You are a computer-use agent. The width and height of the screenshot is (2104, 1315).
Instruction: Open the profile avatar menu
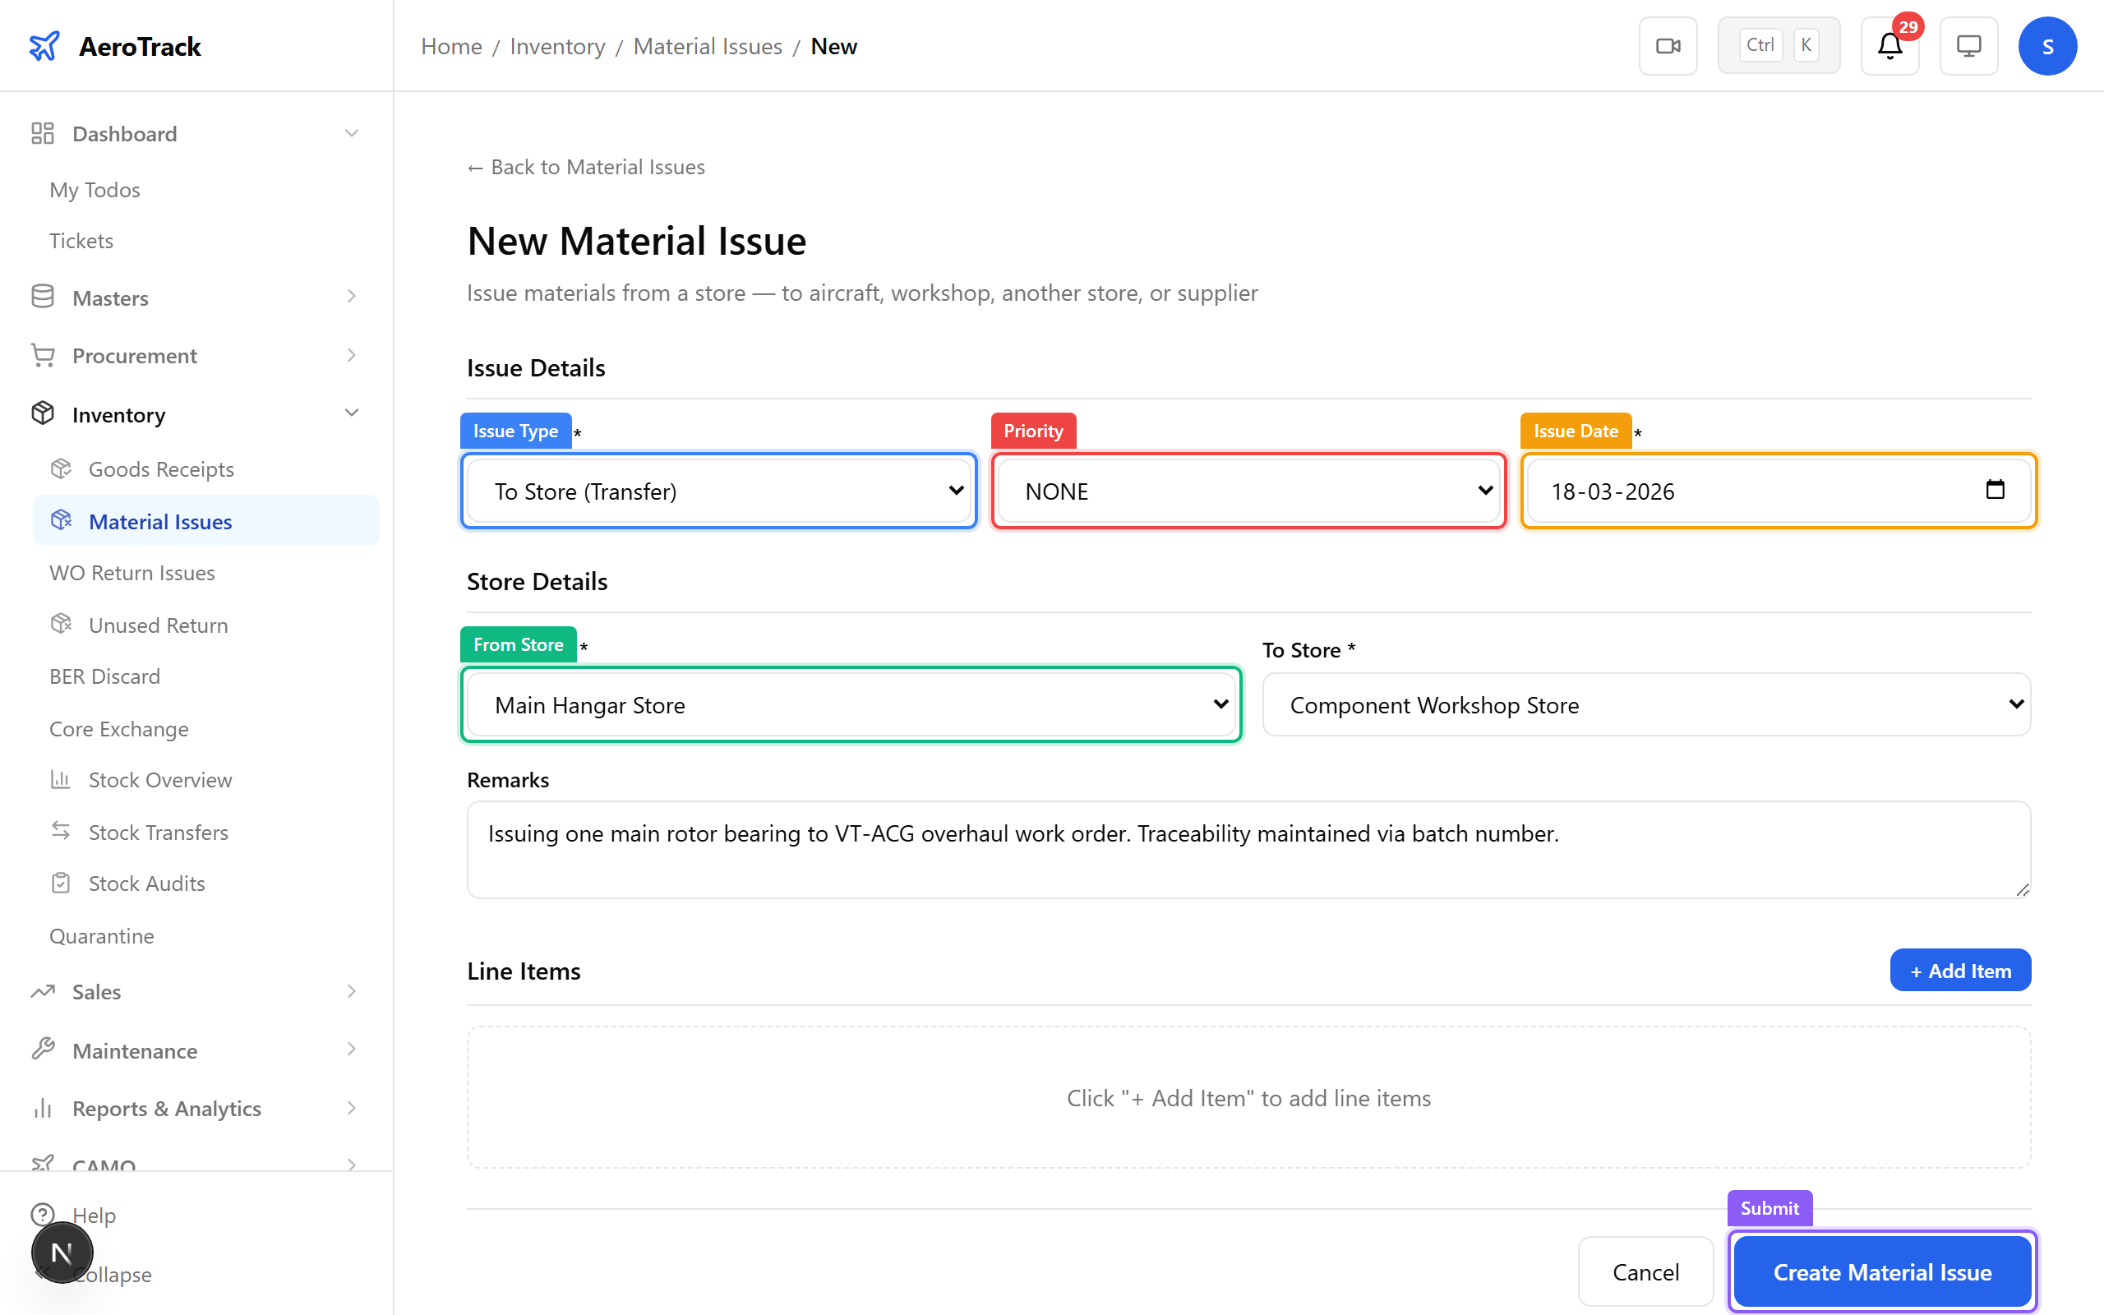tap(2048, 45)
